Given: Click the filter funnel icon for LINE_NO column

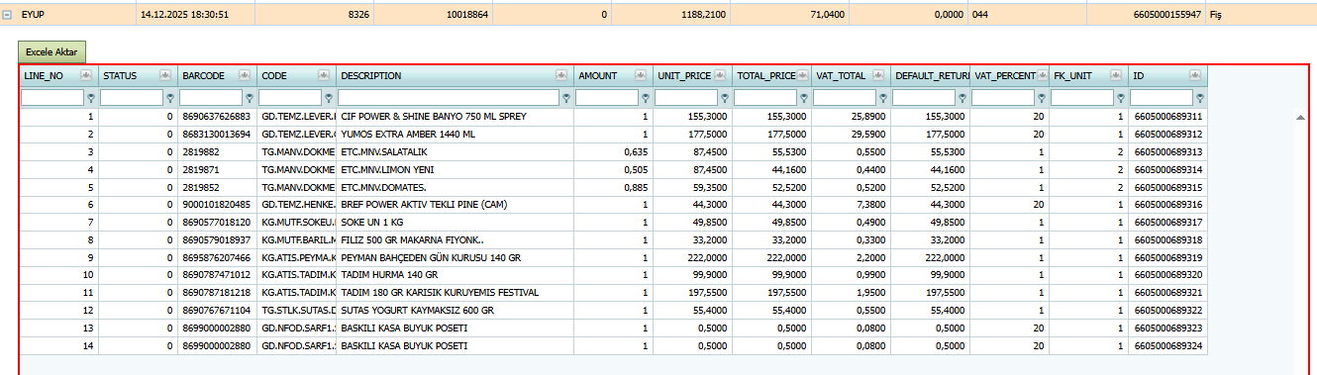Looking at the screenshot, I should (x=92, y=98).
